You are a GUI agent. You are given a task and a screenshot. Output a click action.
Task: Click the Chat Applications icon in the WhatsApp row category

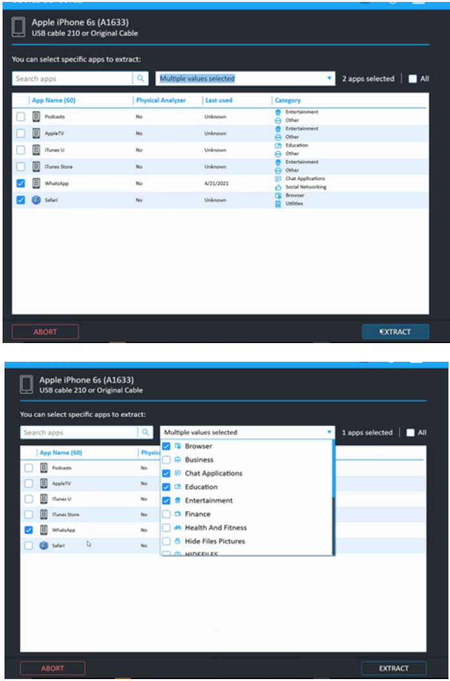coord(278,179)
